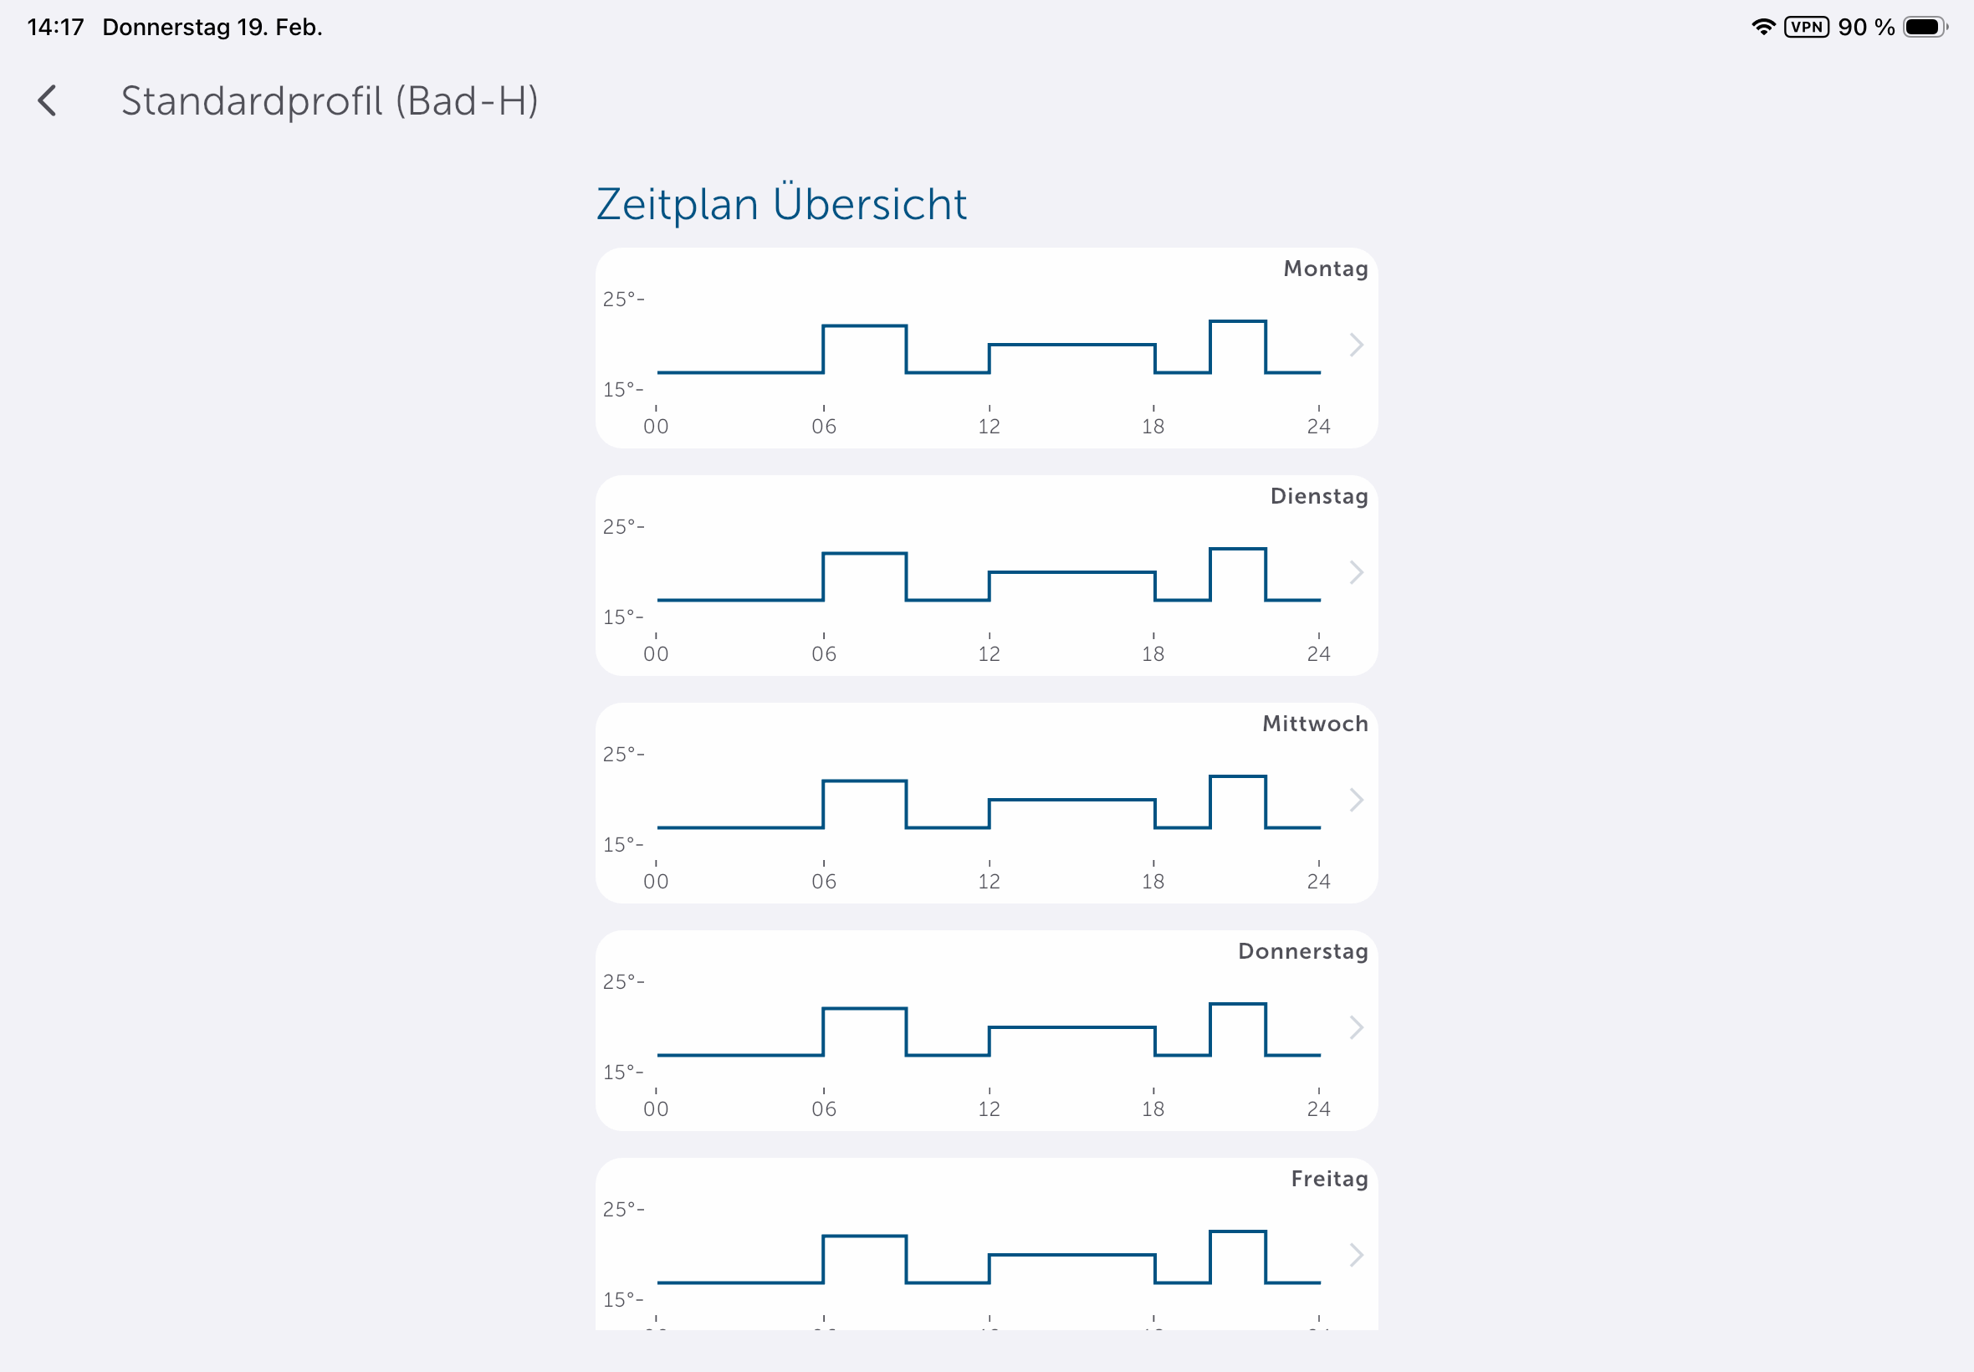Open Dienstag schedule via chevron arrow
Screen dimensions: 1974x1372
pos(1356,572)
